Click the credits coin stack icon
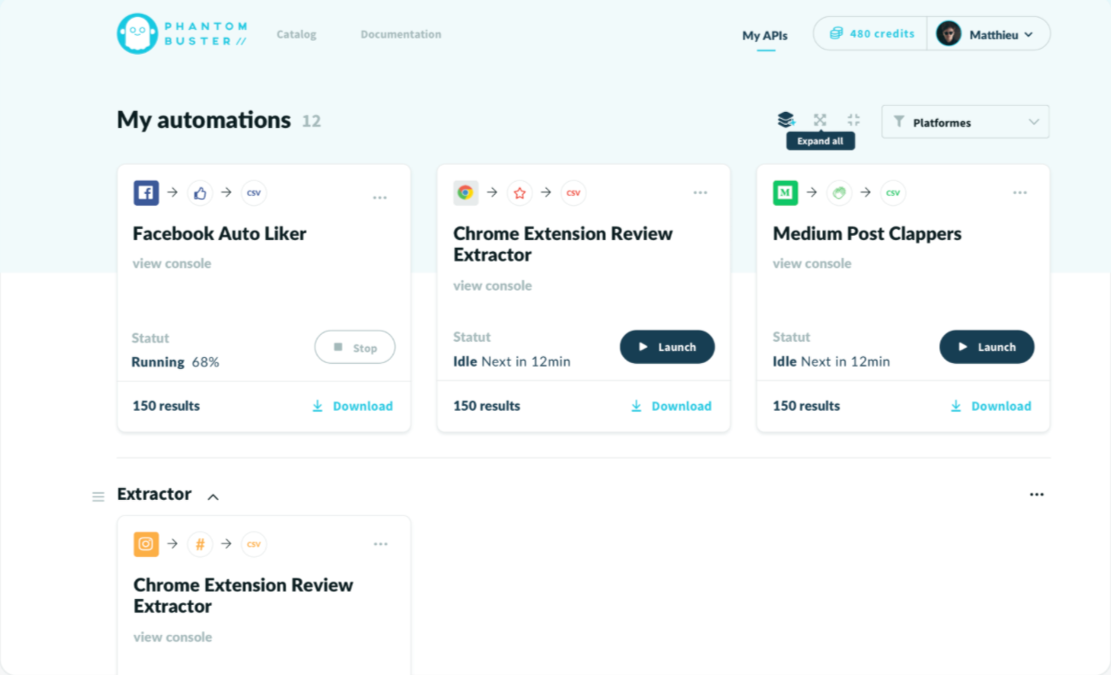The width and height of the screenshot is (1111, 675). pos(836,33)
